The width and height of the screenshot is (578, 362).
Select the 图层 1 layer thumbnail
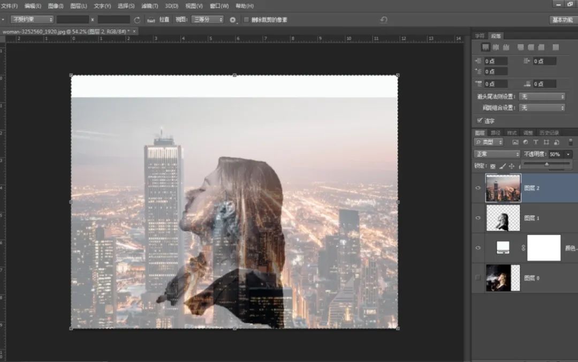click(x=503, y=218)
